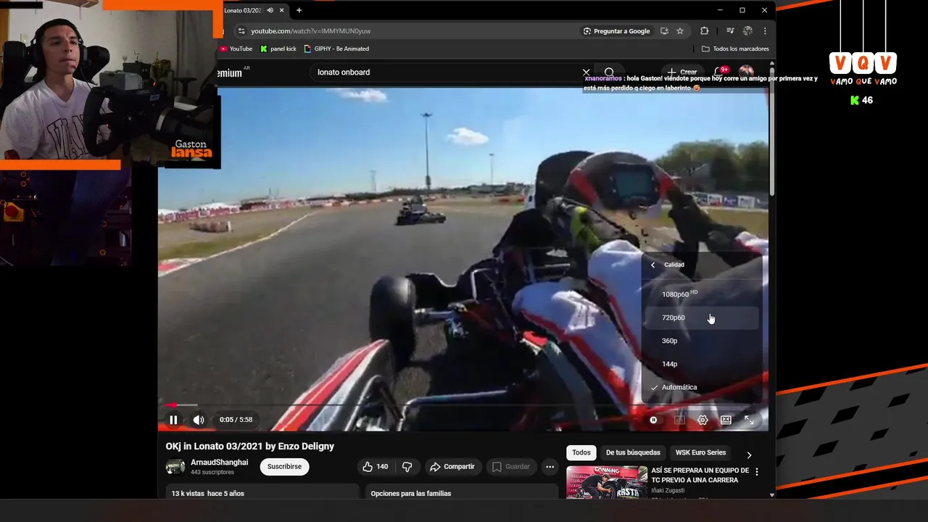Mute the video using the speaker icon

pos(198,420)
